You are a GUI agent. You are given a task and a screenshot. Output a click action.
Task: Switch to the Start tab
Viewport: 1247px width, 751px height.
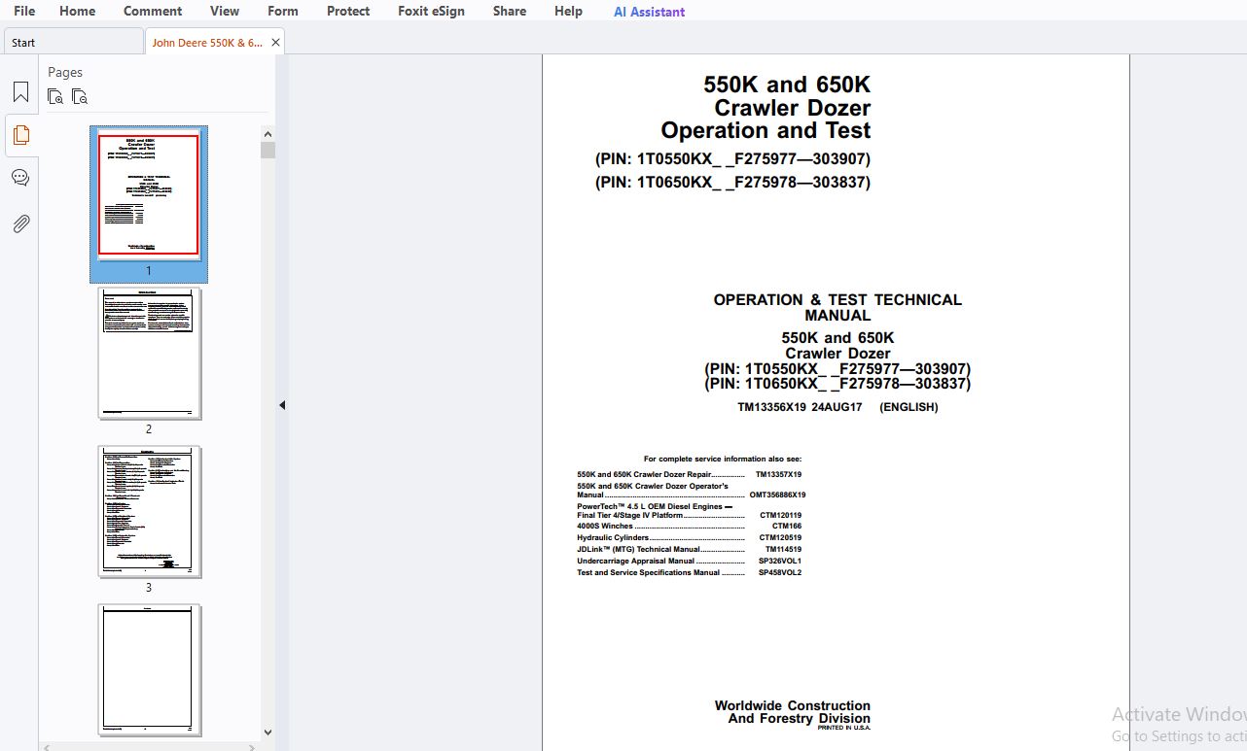click(73, 42)
